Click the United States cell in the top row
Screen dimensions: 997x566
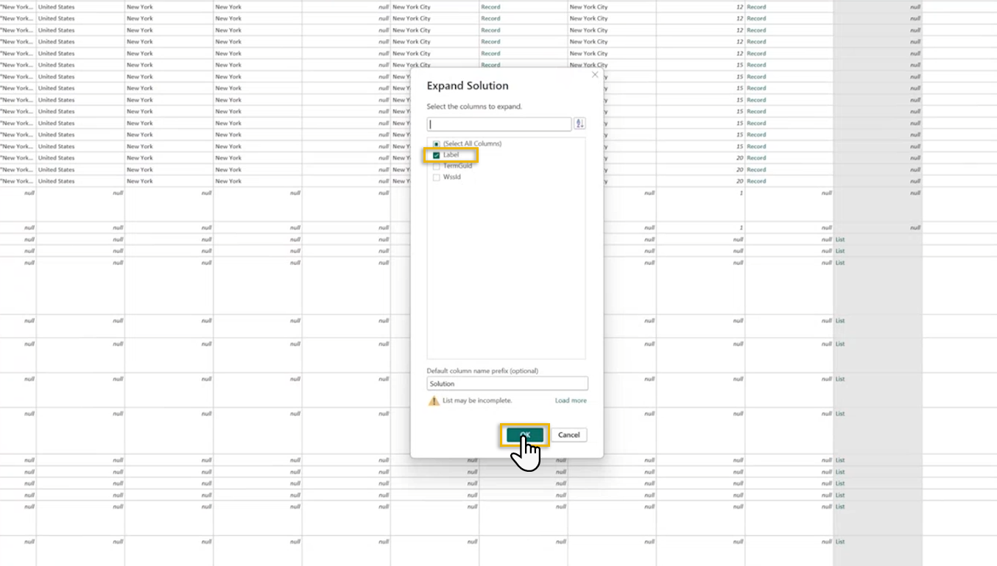click(57, 7)
